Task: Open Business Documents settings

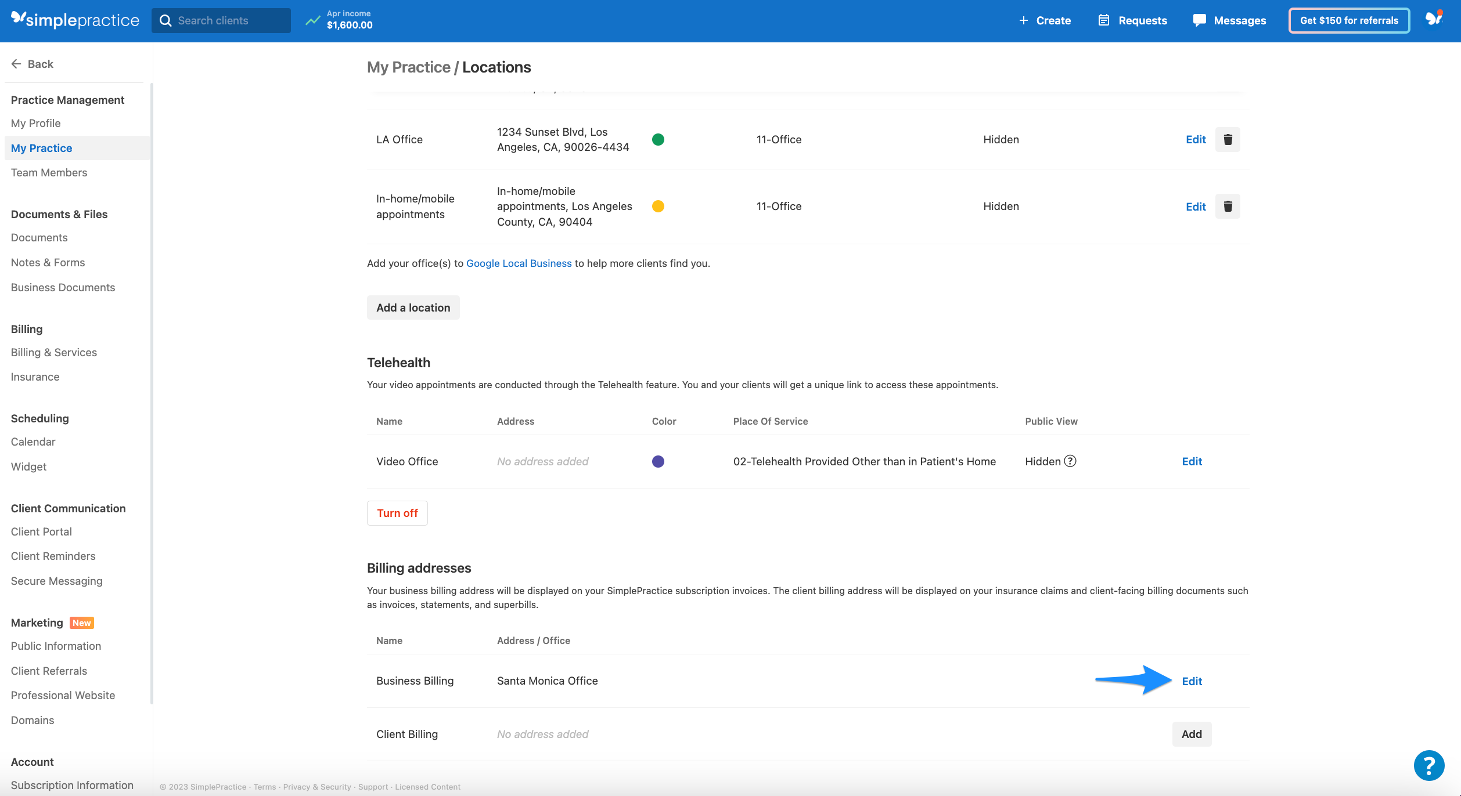Action: click(63, 287)
